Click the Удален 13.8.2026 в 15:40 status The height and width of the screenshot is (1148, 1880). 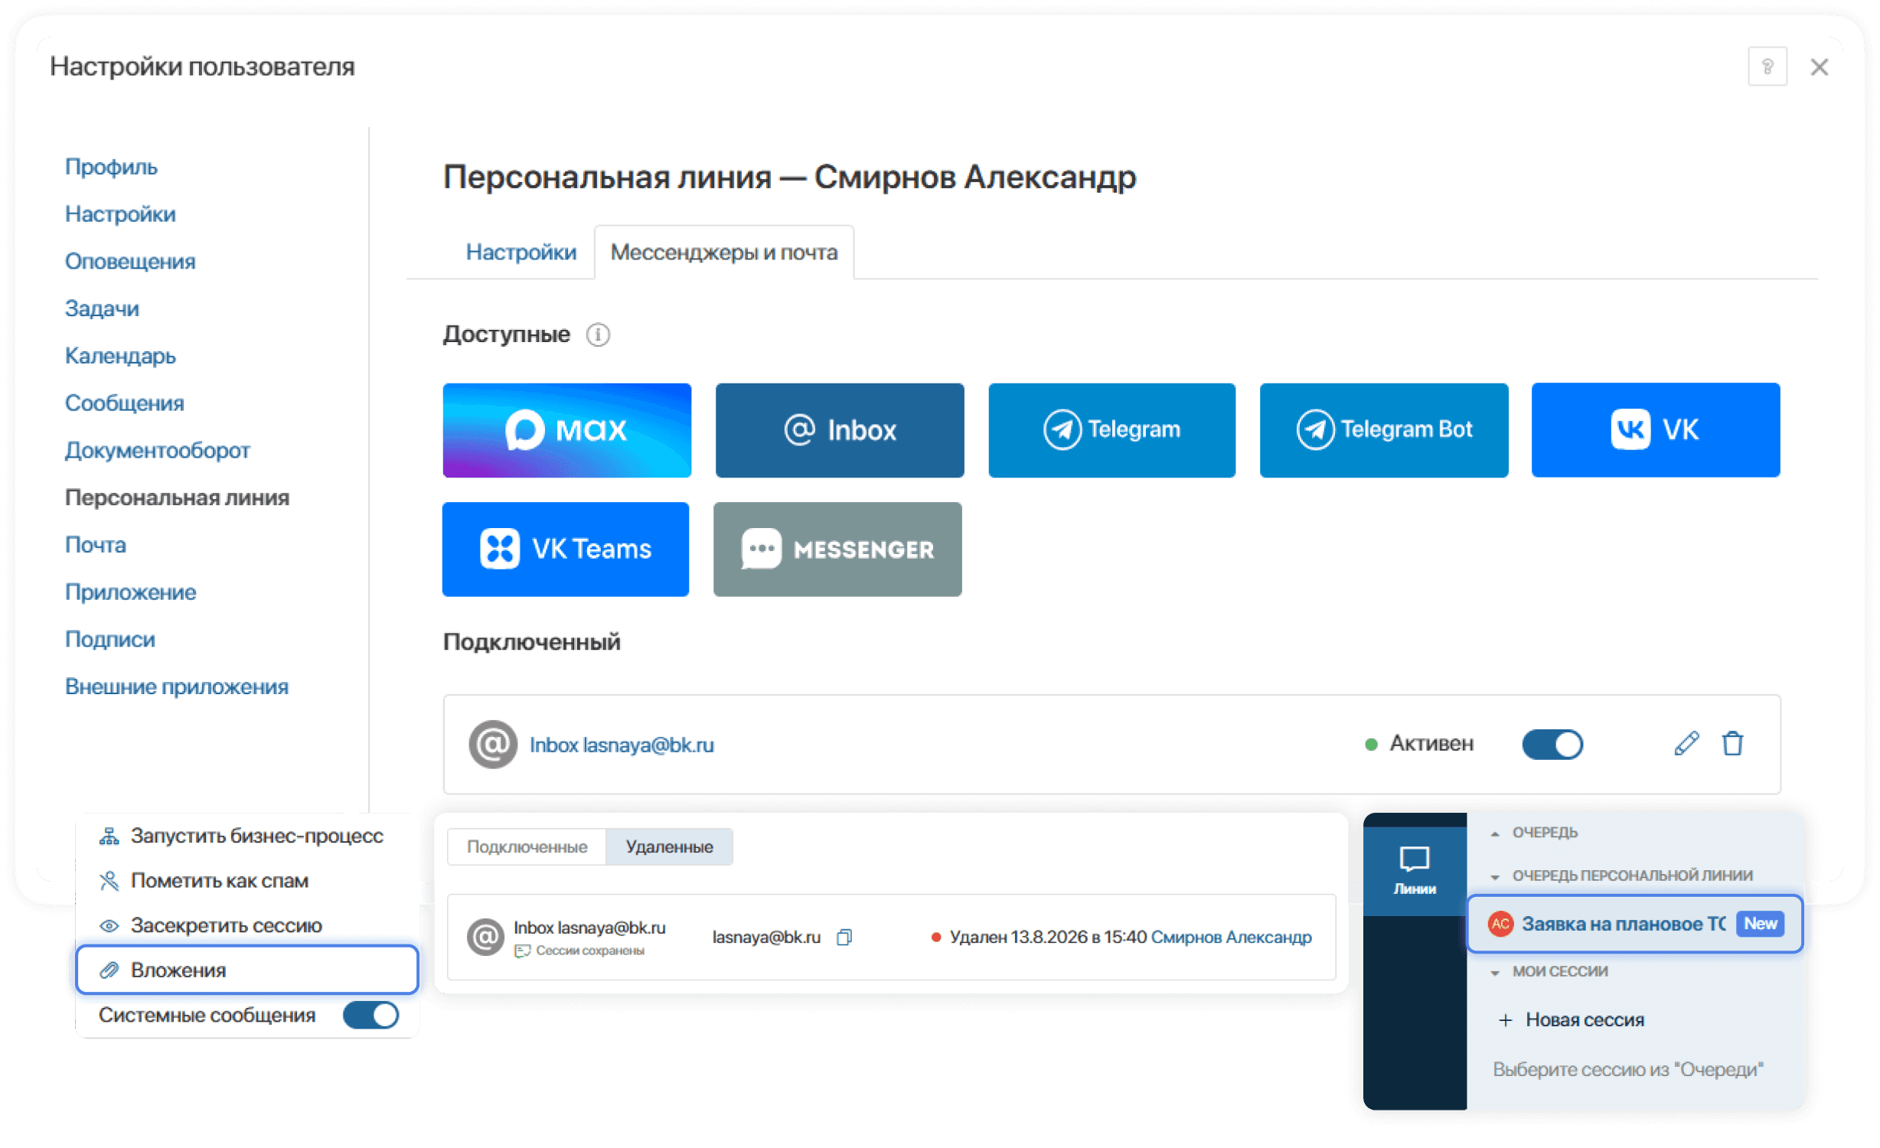click(x=1048, y=937)
